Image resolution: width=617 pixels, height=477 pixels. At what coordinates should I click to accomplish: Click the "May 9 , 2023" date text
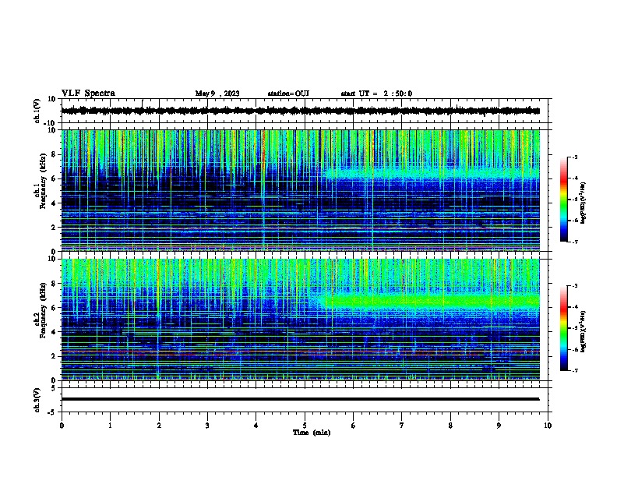click(x=217, y=94)
